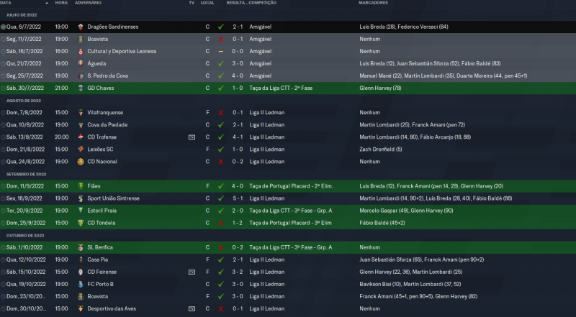Image resolution: width=576 pixels, height=317 pixels.
Task: Click the Leixões SC club badge
Action: tap(80, 149)
